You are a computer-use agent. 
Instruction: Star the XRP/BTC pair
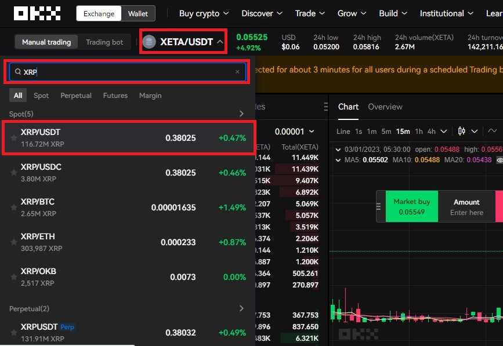pyautogui.click(x=14, y=207)
